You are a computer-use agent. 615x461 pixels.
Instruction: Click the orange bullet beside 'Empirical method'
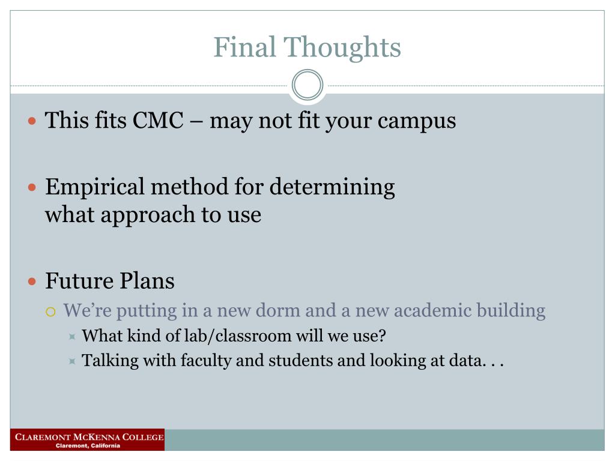(x=32, y=187)
